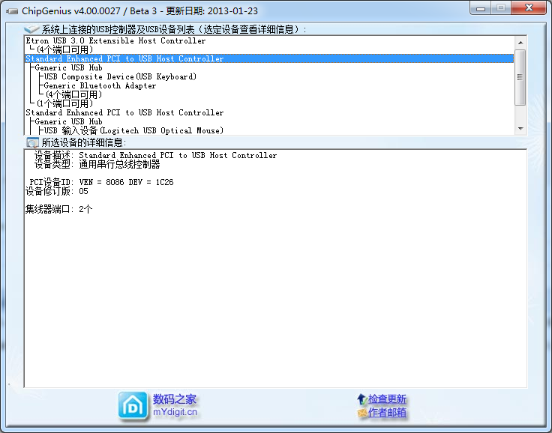
Task: Select USB Composite Device (USB Keyboard)
Action: 269,76
